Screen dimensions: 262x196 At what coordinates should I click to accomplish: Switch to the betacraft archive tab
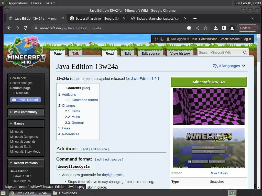98,18
